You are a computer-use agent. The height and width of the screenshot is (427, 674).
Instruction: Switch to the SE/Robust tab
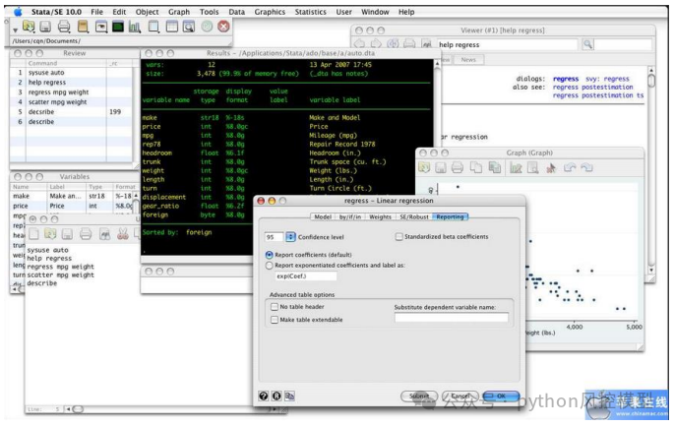click(x=414, y=216)
